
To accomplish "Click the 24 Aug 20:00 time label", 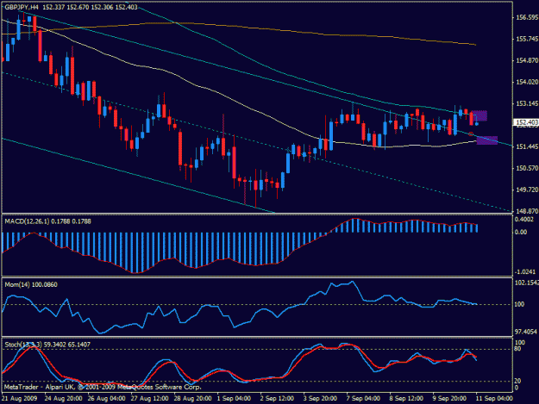I will [x=63, y=399].
